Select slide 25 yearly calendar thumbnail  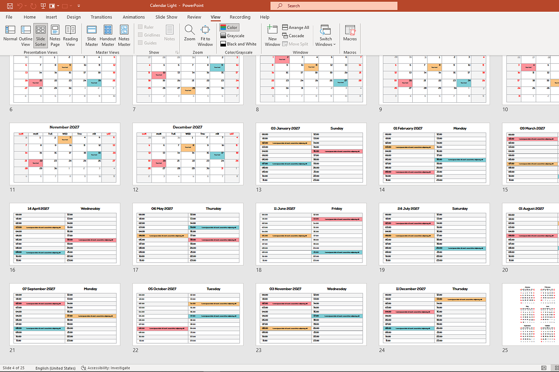531,315
